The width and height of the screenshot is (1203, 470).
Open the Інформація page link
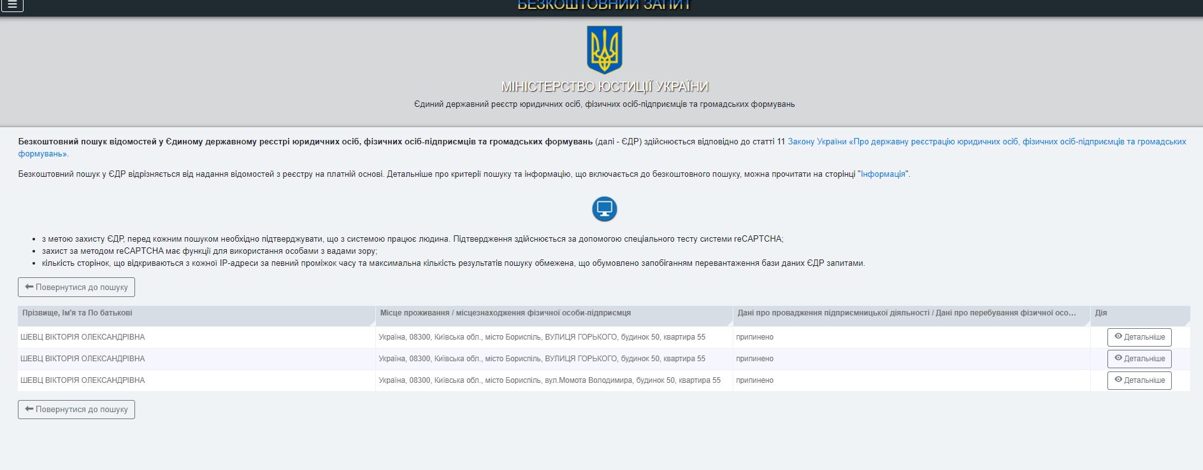click(883, 174)
